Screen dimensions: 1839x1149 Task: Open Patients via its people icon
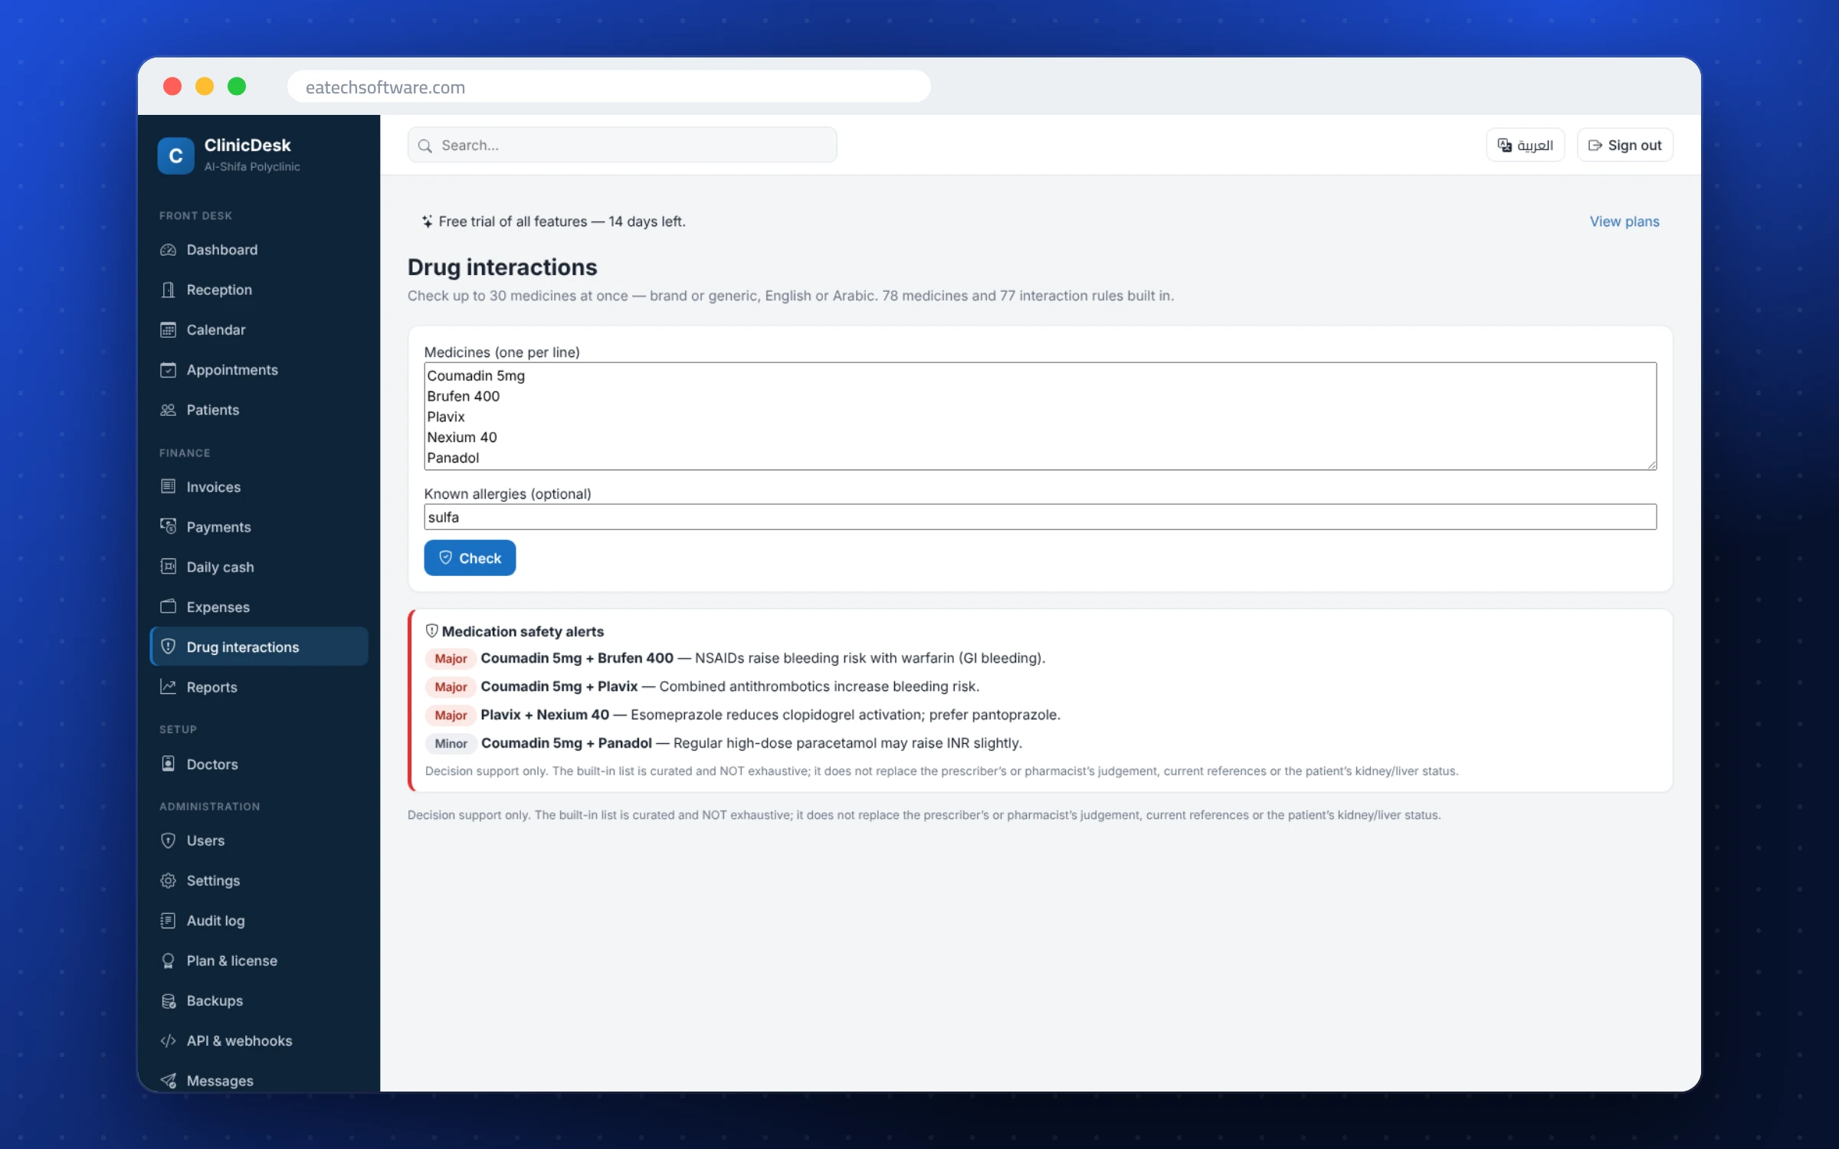[x=168, y=410]
